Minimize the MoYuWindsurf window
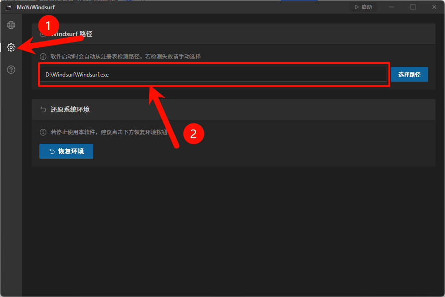Image resolution: width=445 pixels, height=297 pixels. [x=392, y=7]
